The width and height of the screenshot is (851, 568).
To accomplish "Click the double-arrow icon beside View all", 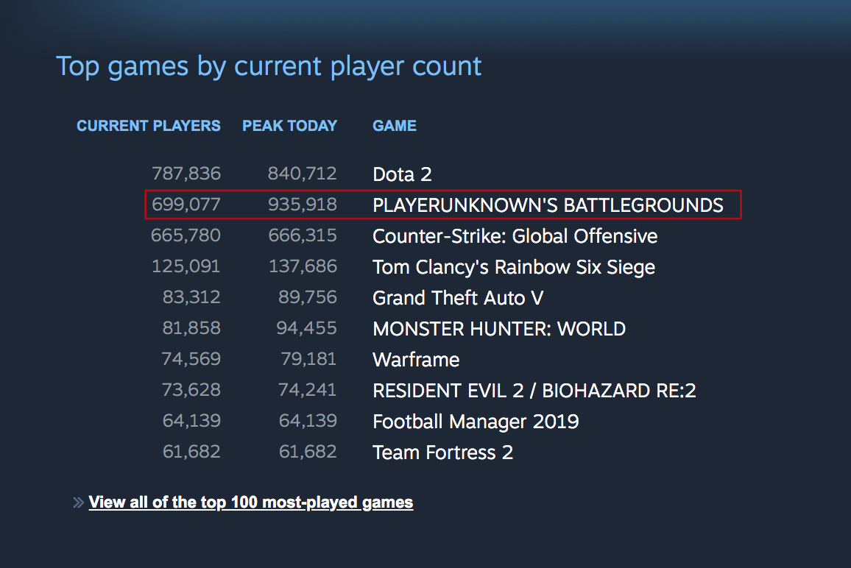I will point(78,503).
